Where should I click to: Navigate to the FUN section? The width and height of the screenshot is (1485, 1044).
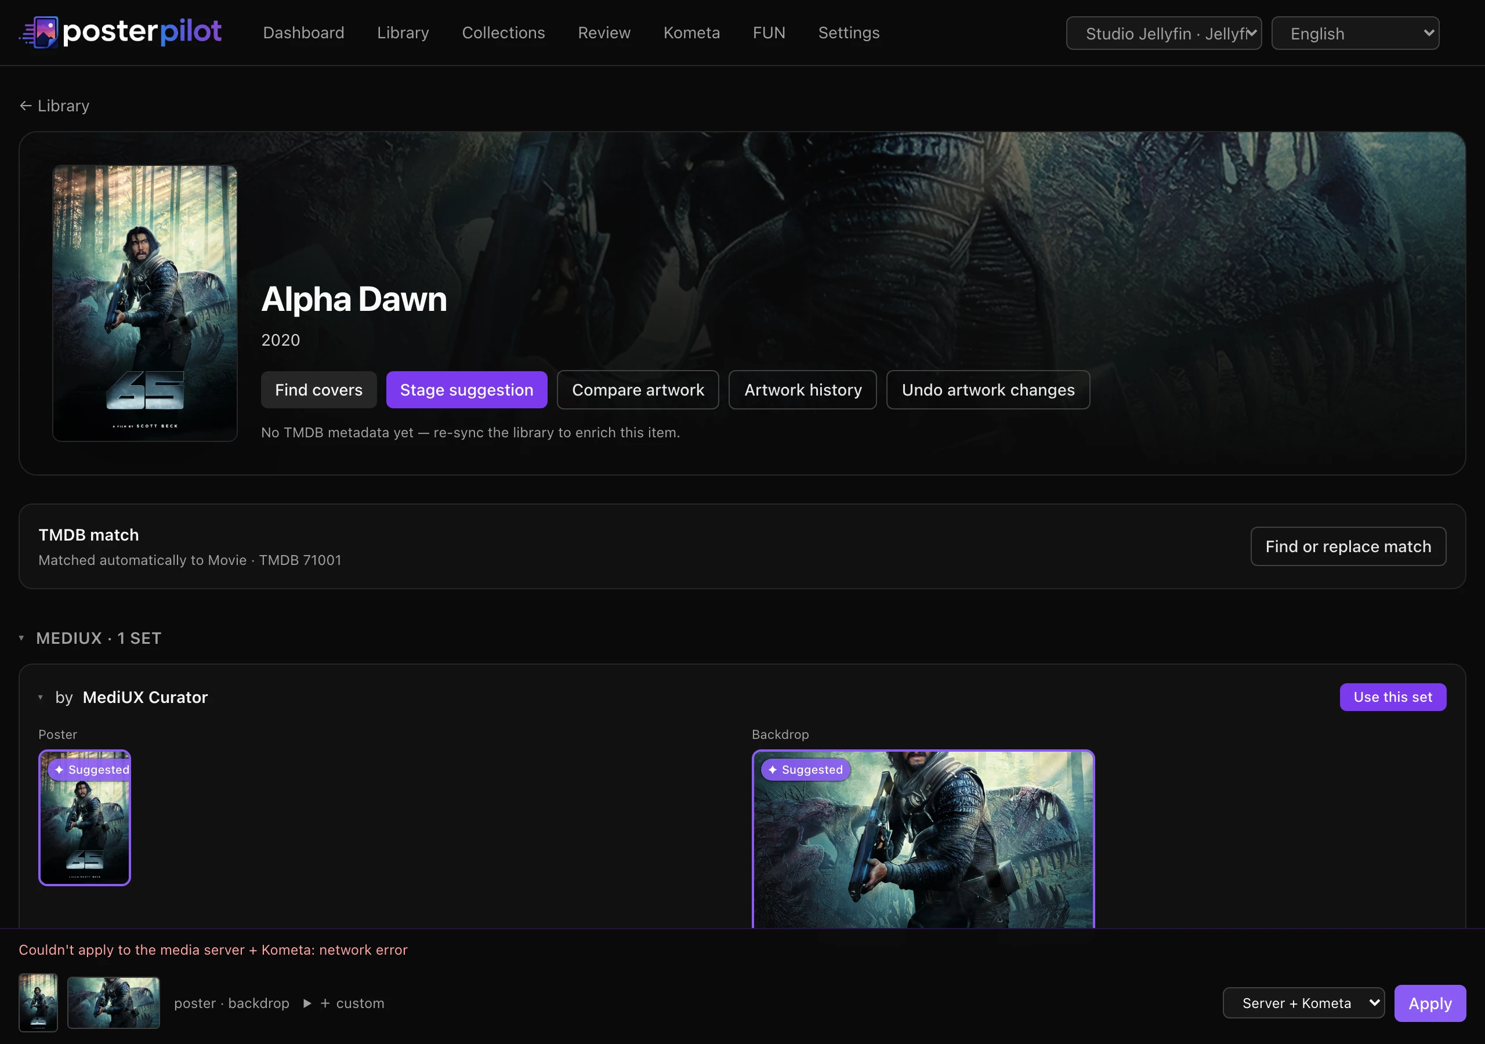(769, 32)
